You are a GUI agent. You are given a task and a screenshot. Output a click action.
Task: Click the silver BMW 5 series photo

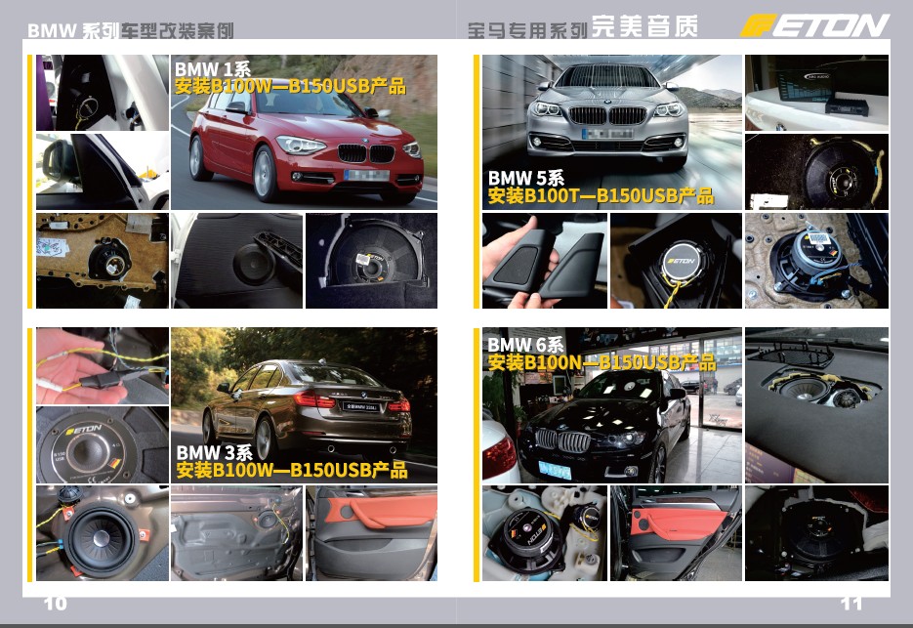click(612, 132)
